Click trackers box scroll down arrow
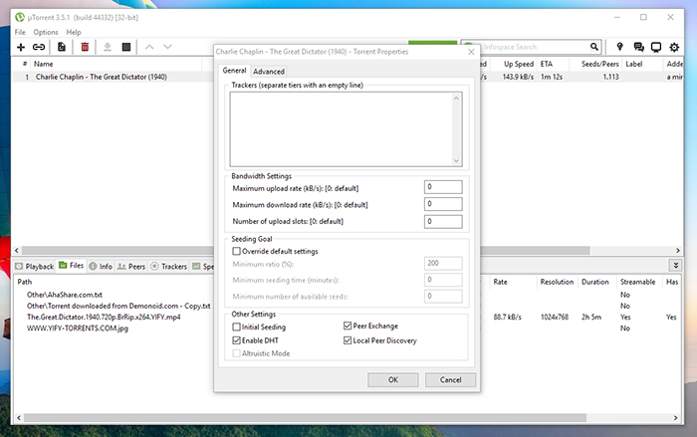 click(456, 160)
